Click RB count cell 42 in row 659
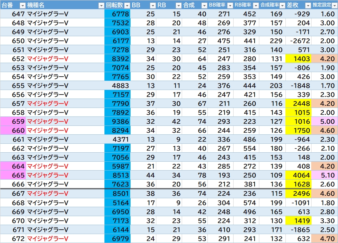This screenshot has width=338, height=243. (169, 121)
